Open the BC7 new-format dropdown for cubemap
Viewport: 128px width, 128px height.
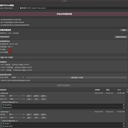(17, 96)
